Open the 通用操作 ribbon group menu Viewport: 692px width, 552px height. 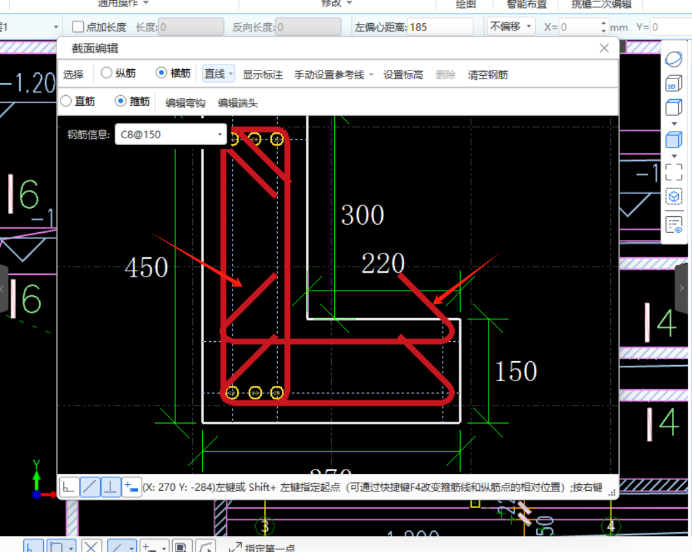tap(123, 3)
